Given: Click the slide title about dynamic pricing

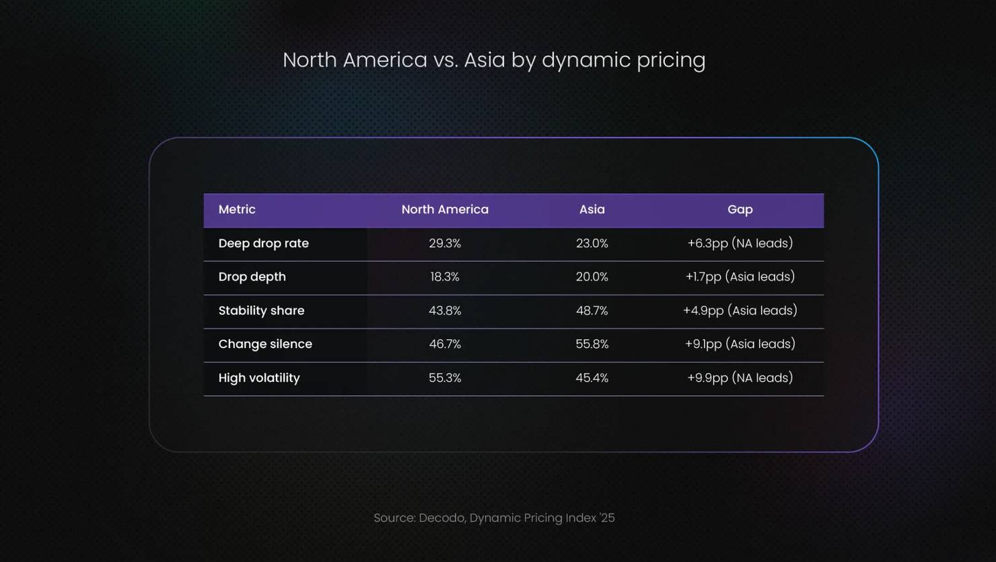Looking at the screenshot, I should (494, 60).
